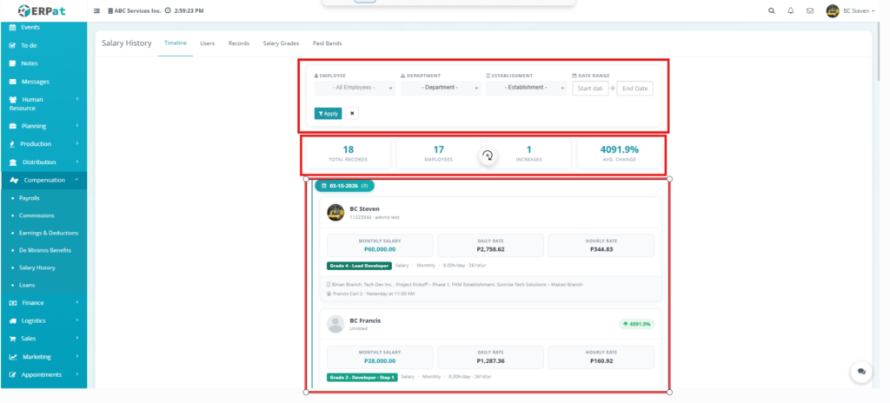
Task: Click the search magnifier icon in top bar
Action: 772,11
